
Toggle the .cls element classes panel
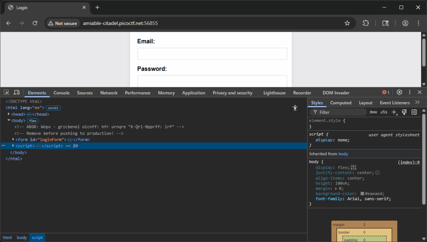[384, 112]
